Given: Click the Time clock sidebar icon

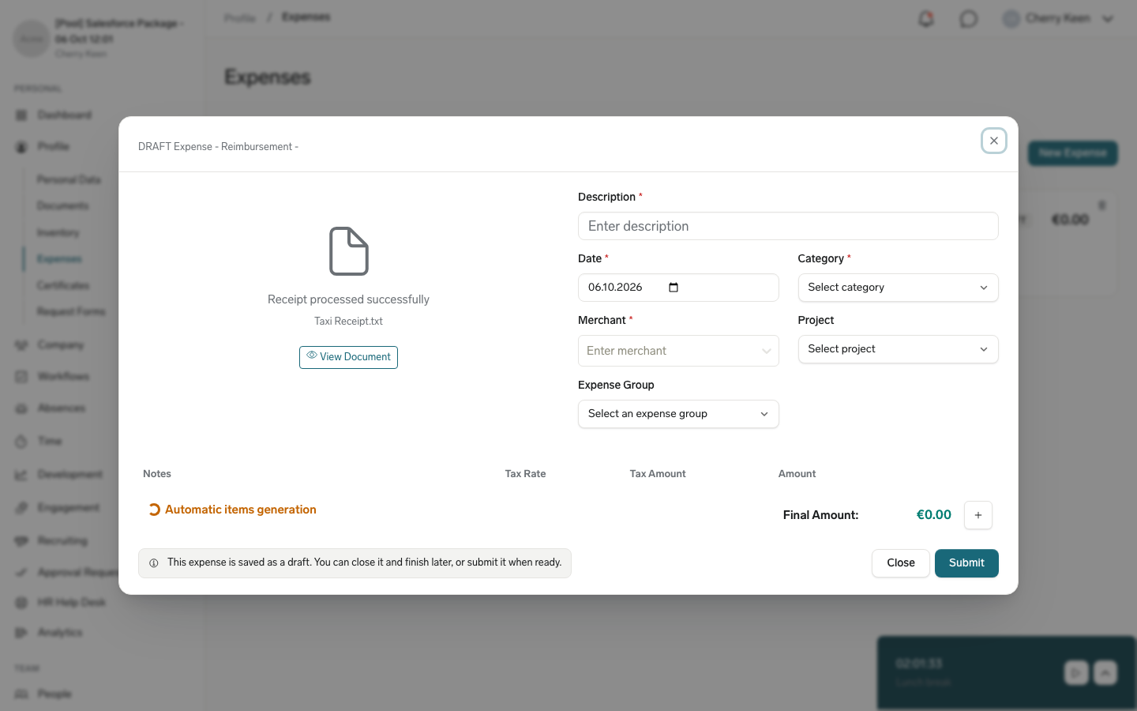Looking at the screenshot, I should pyautogui.click(x=21, y=442).
